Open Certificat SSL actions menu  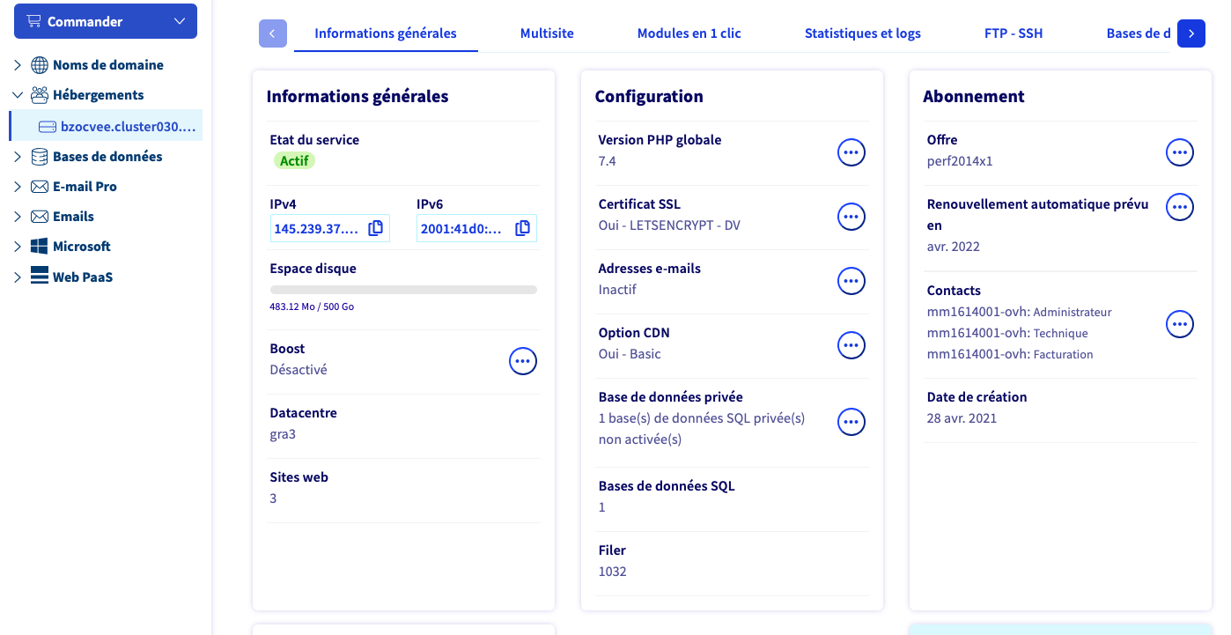tap(851, 217)
